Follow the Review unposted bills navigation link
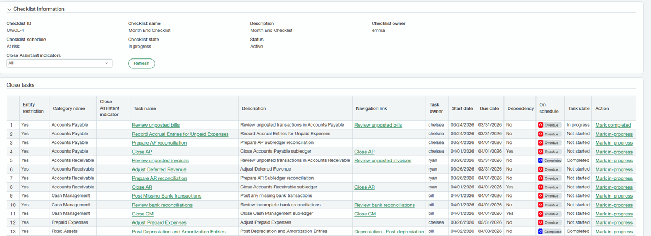 pyautogui.click(x=378, y=125)
